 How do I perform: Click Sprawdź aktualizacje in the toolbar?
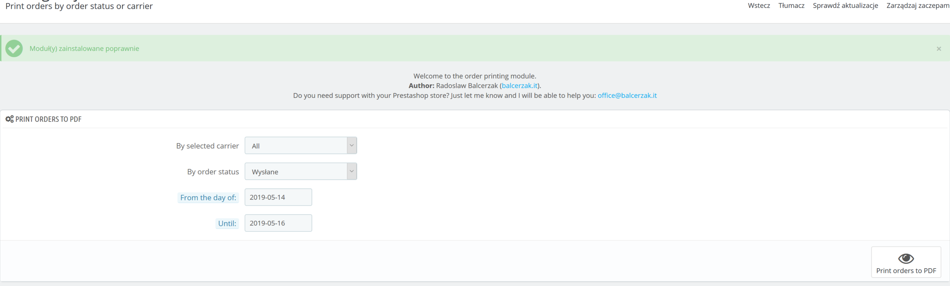845,6
